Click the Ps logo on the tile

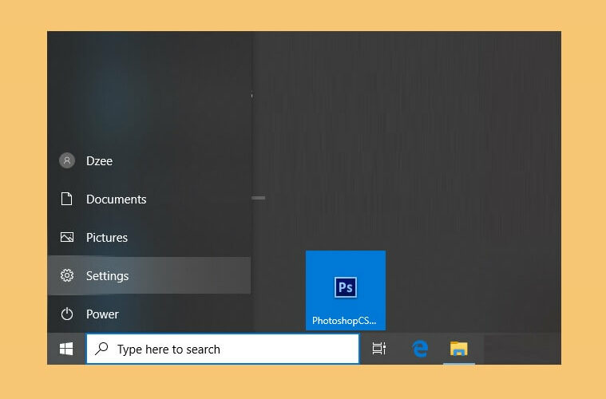(x=346, y=287)
